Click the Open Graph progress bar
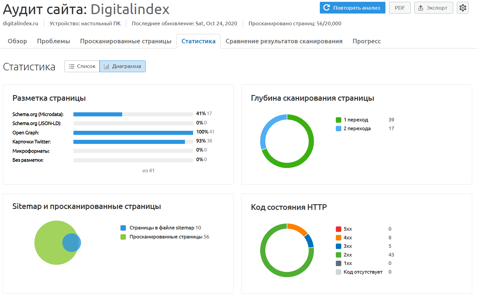This screenshot has height=298, width=477. (133, 133)
